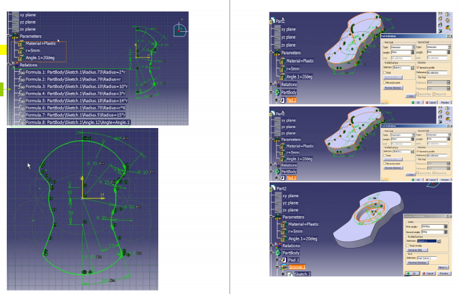The width and height of the screenshot is (461, 294).
Task: Click Cancel button in middle Pad Definition dialog
Action: click(430, 180)
